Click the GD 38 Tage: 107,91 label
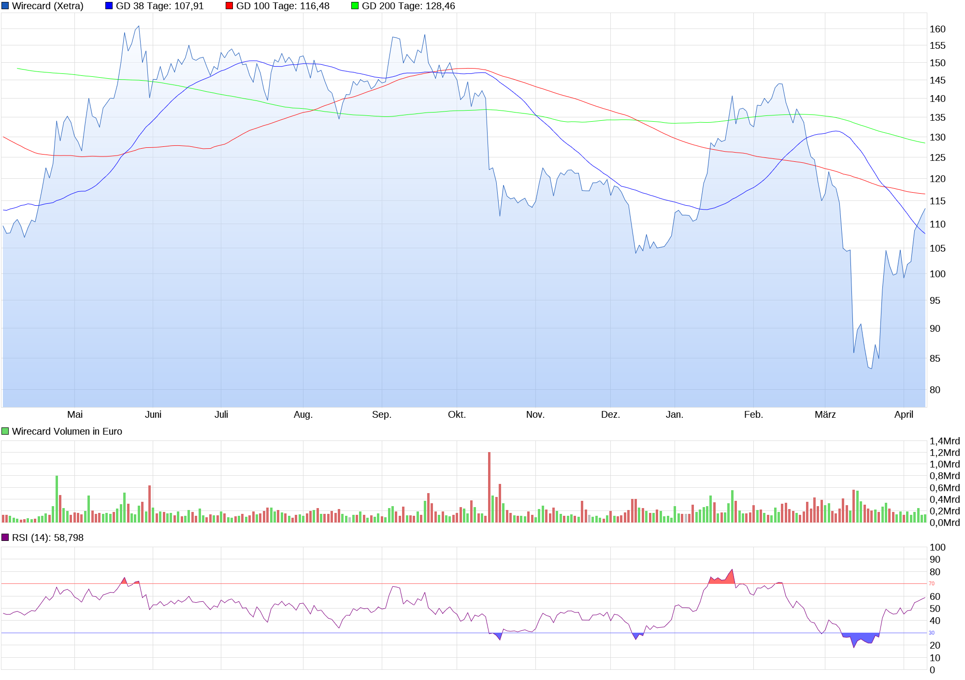 pyautogui.click(x=159, y=6)
